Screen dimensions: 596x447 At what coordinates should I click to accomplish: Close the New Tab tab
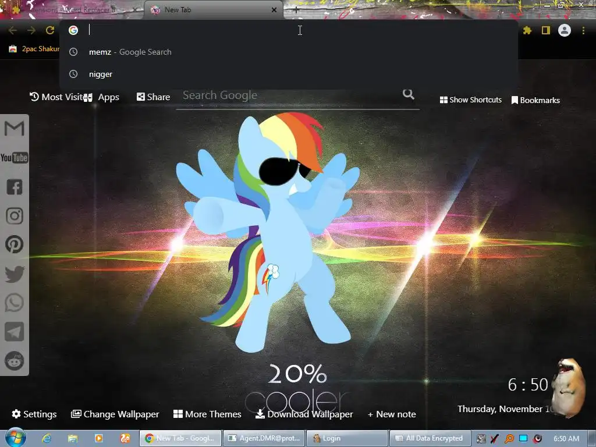click(x=274, y=10)
